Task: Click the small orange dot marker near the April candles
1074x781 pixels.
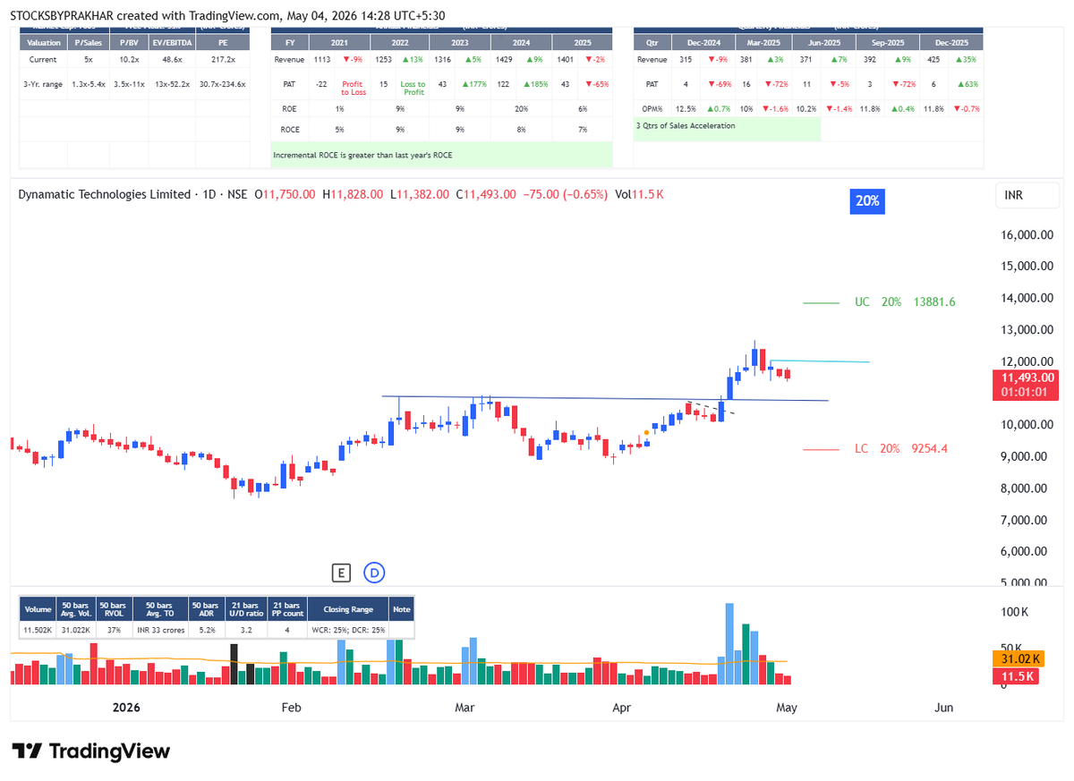Action: tap(647, 434)
